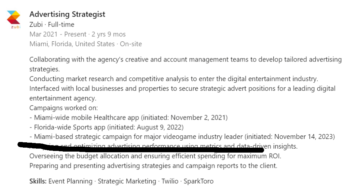Click the Miami-wide mobile Healthcare app line
The height and width of the screenshot is (188, 357).
[x=128, y=117]
